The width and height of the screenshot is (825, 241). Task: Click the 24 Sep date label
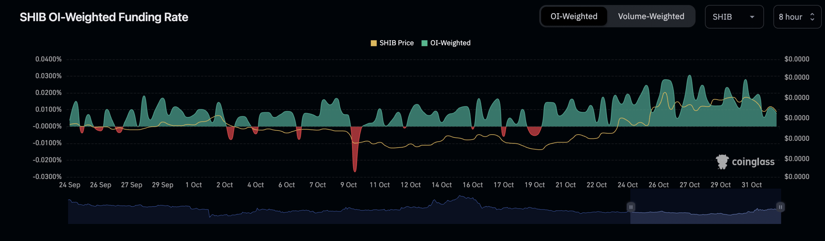[x=70, y=185]
